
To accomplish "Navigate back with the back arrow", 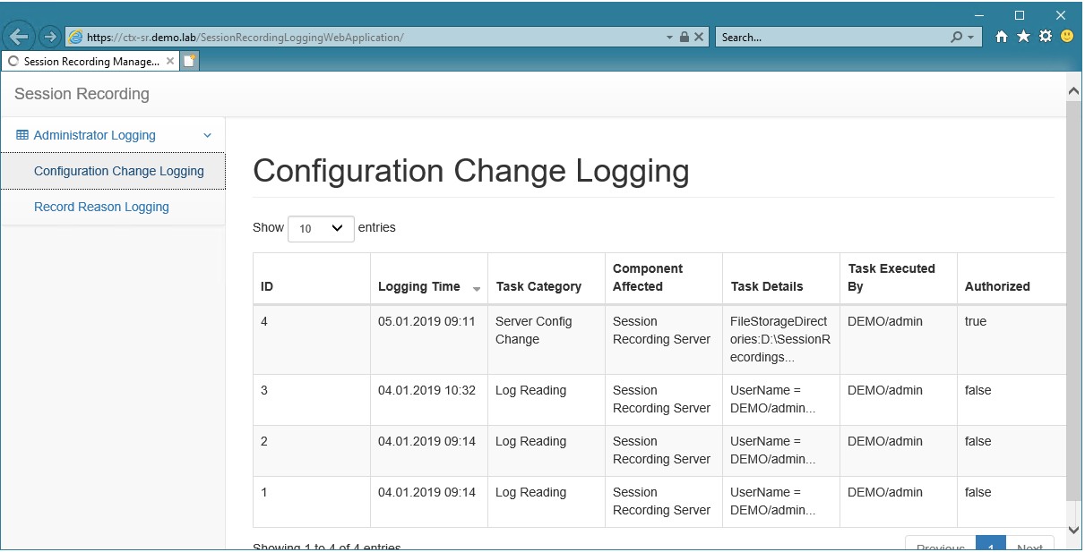I will 19,35.
